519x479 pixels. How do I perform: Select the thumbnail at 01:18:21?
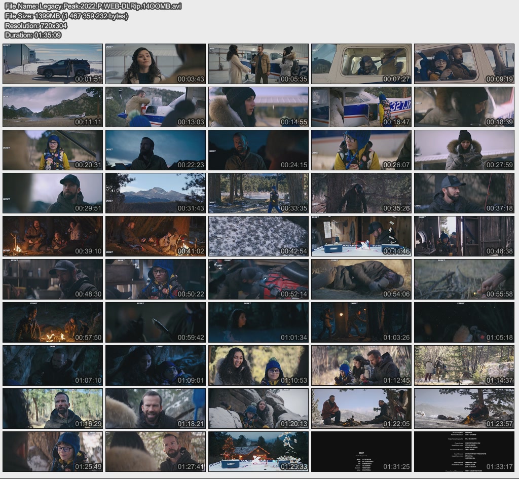[x=156, y=409]
